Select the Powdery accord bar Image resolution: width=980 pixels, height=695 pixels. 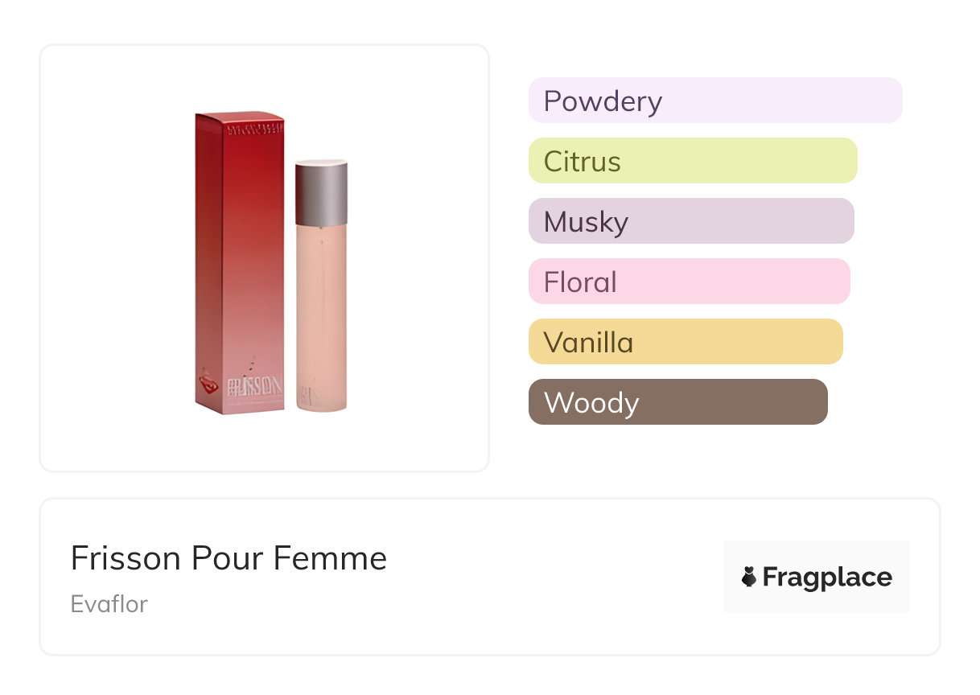point(715,101)
